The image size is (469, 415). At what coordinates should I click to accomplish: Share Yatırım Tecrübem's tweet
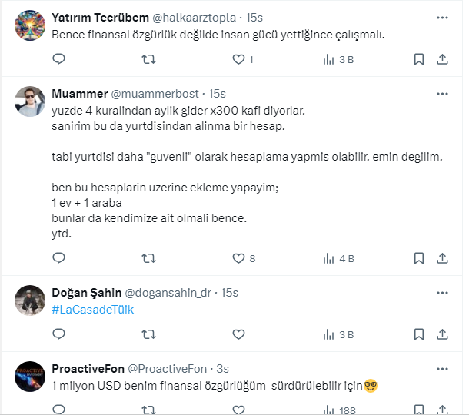[x=442, y=59]
